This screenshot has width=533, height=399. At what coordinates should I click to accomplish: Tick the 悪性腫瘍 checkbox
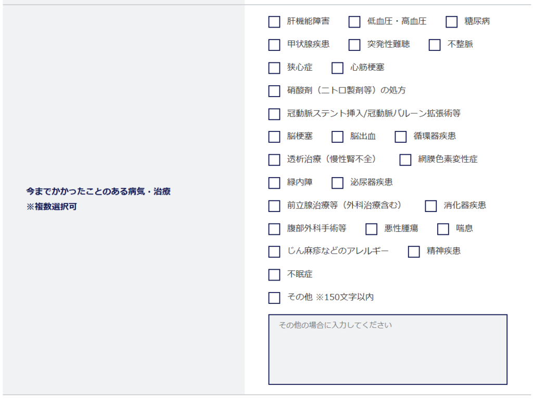[x=371, y=229]
